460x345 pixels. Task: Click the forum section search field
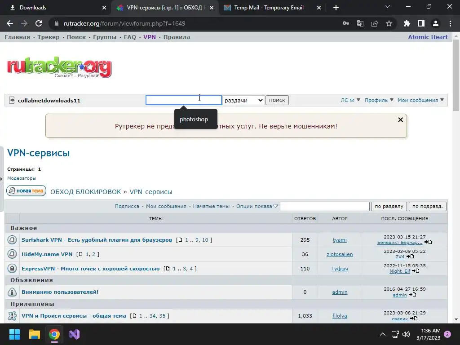tap(324, 206)
